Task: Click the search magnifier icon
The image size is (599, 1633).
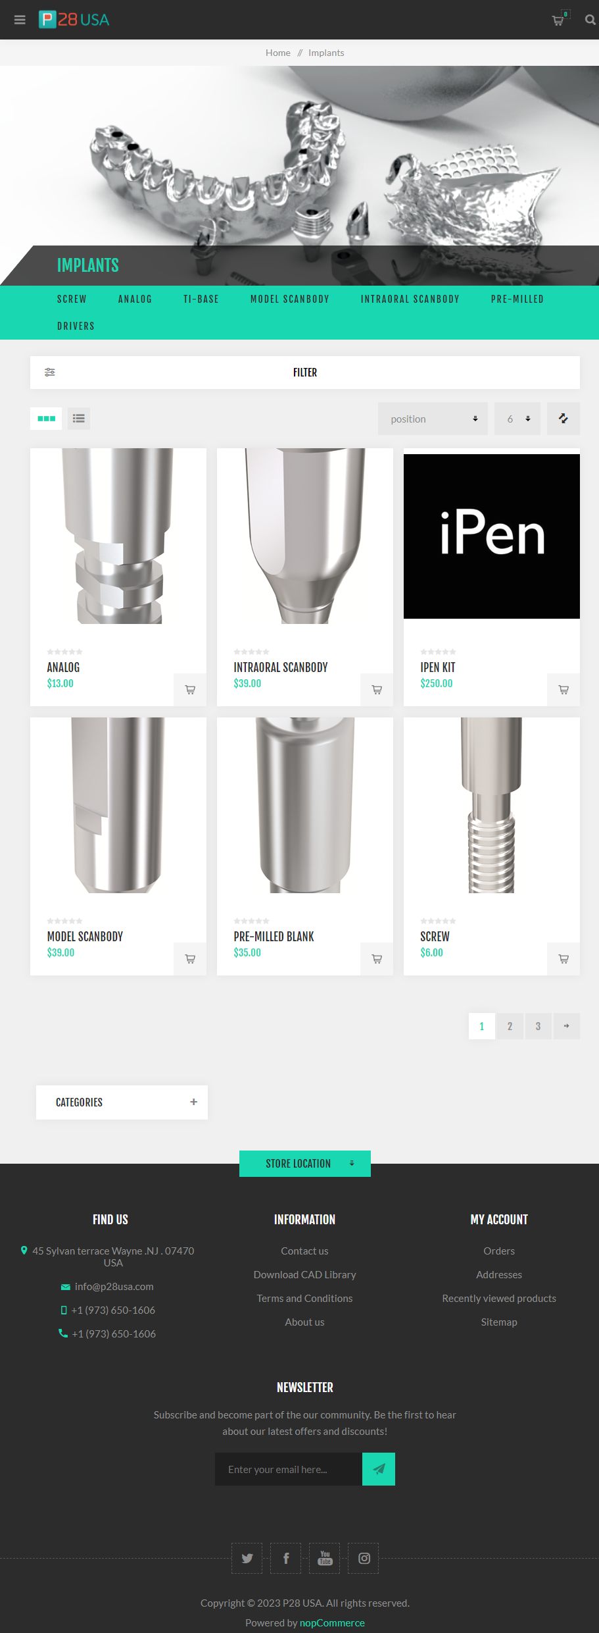Action: coord(590,20)
